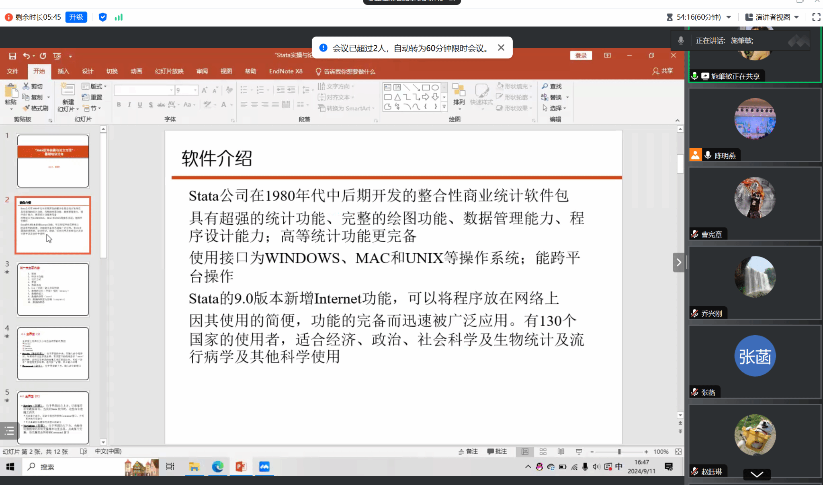Click the PowerPoint icon in the taskbar
This screenshot has width=823, height=485.
[241, 467]
